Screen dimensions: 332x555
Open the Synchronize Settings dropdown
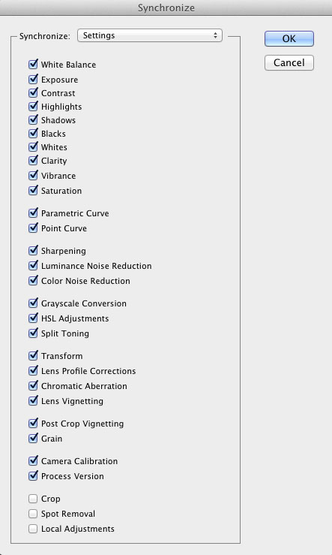click(150, 35)
